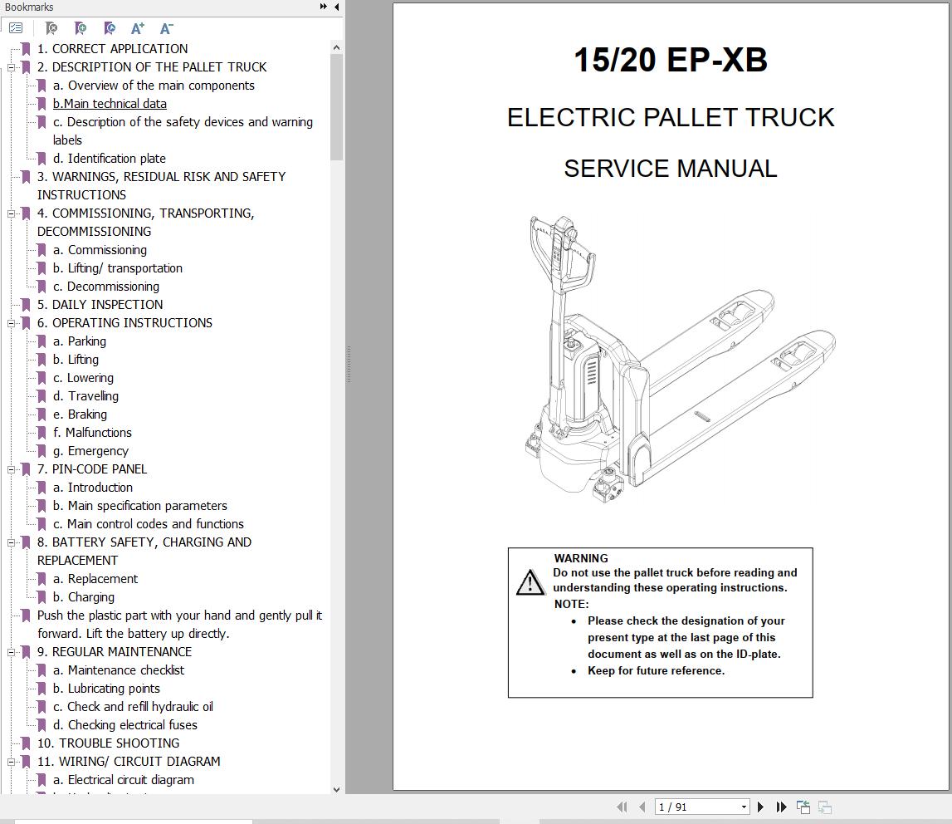The image size is (952, 824).
Task: Advance one page with the next page arrow
Action: pos(760,806)
